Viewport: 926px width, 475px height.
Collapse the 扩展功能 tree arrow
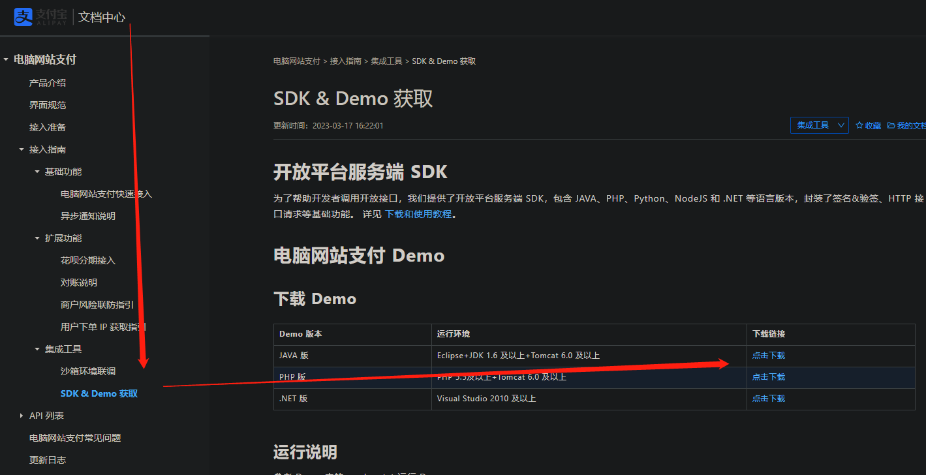click(37, 238)
